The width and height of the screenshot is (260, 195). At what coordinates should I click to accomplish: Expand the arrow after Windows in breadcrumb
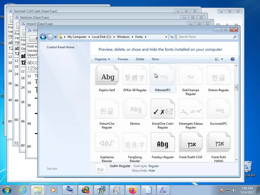tap(132, 37)
